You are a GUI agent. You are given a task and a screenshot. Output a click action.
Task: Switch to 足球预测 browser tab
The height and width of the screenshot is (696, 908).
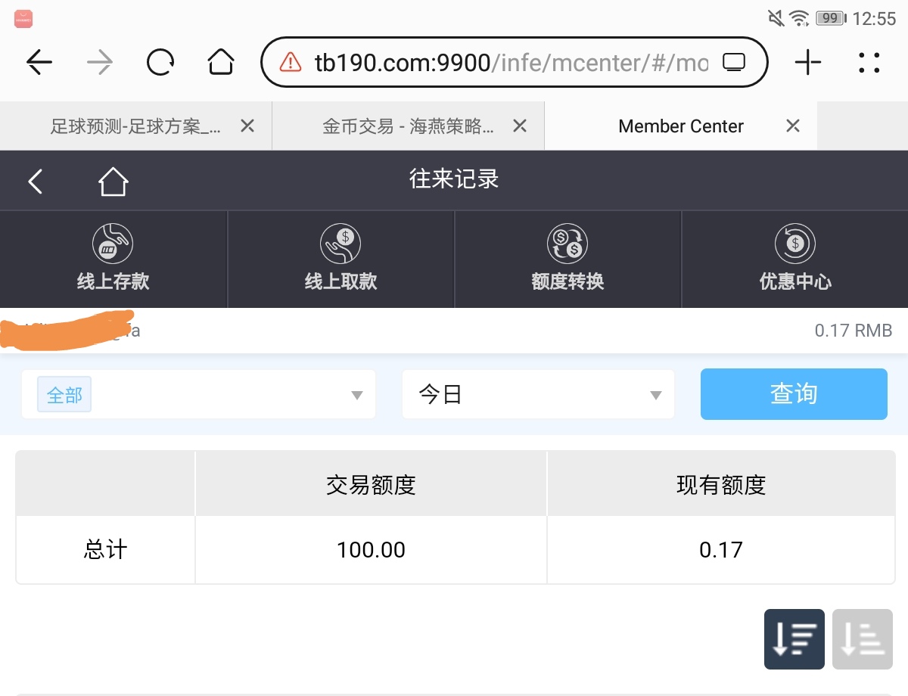[x=135, y=126]
